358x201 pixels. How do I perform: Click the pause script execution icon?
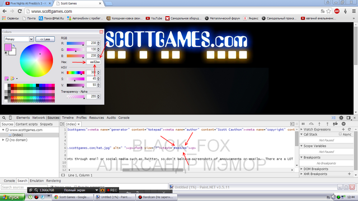pyautogui.click(x=303, y=124)
